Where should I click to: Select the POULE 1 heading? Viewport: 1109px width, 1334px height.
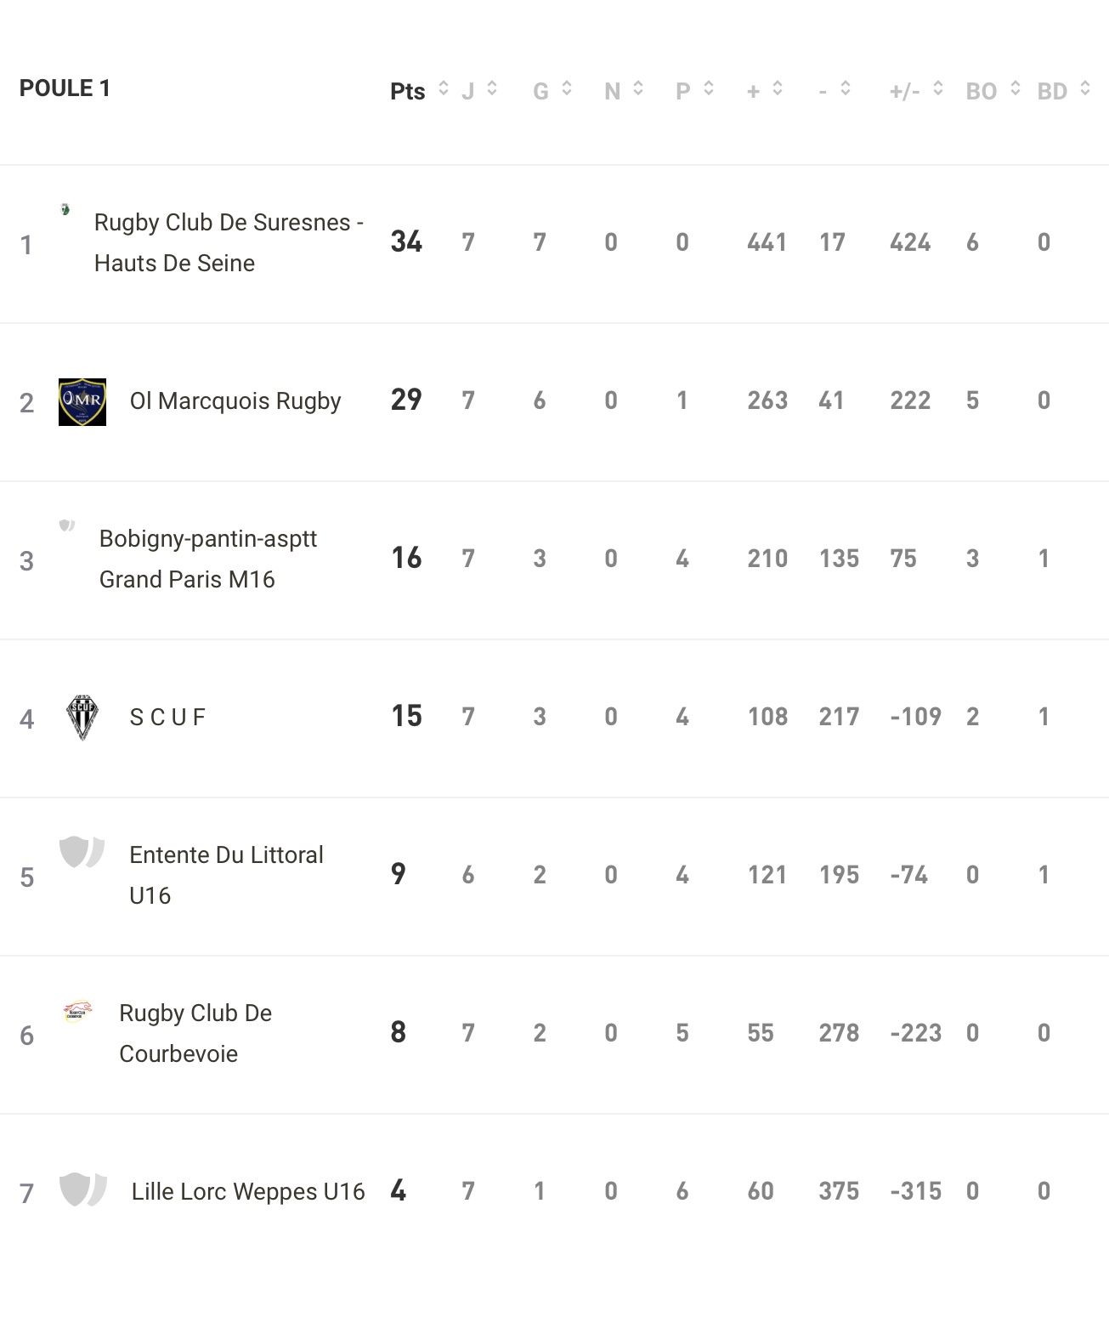[x=65, y=88]
